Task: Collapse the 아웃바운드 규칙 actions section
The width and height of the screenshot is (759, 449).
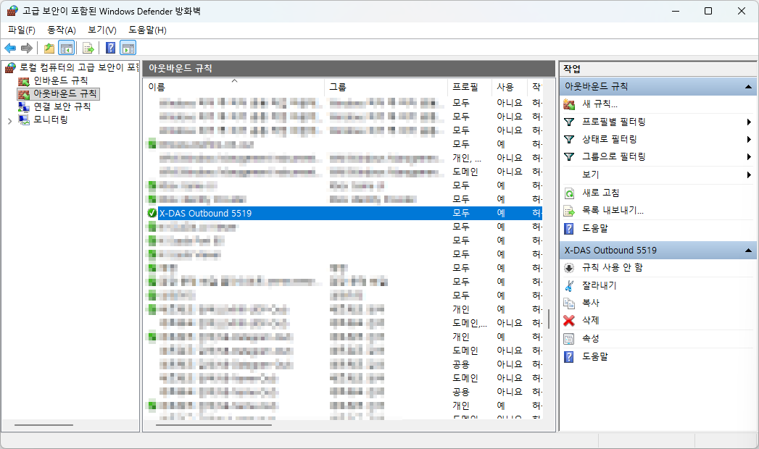Action: pyautogui.click(x=747, y=87)
